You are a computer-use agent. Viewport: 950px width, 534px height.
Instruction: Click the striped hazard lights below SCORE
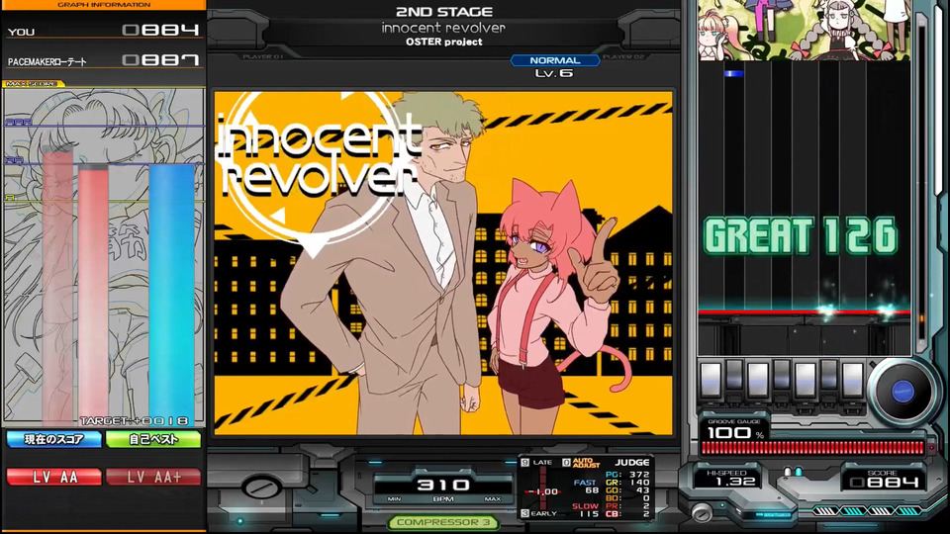(867, 511)
